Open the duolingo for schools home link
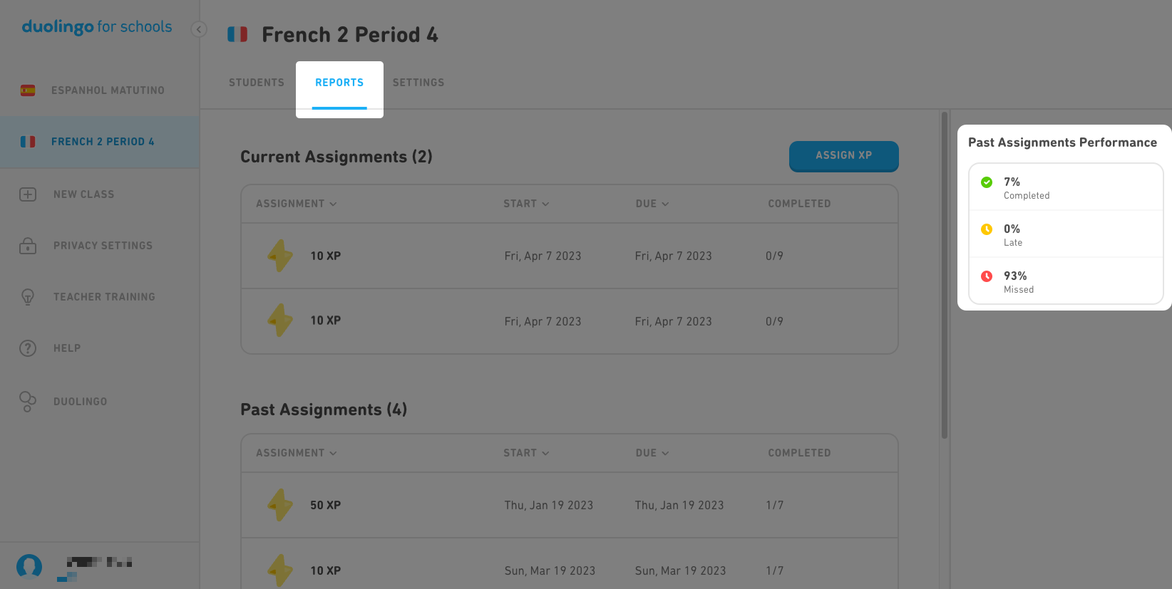This screenshot has width=1172, height=589. (x=96, y=26)
